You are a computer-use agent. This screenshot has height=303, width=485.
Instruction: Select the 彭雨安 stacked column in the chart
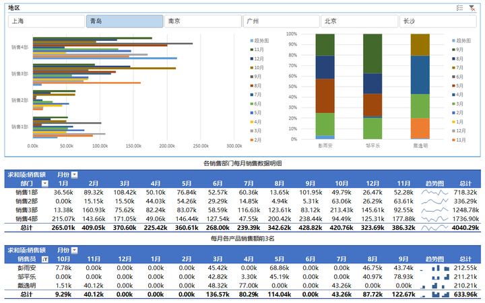(x=325, y=87)
